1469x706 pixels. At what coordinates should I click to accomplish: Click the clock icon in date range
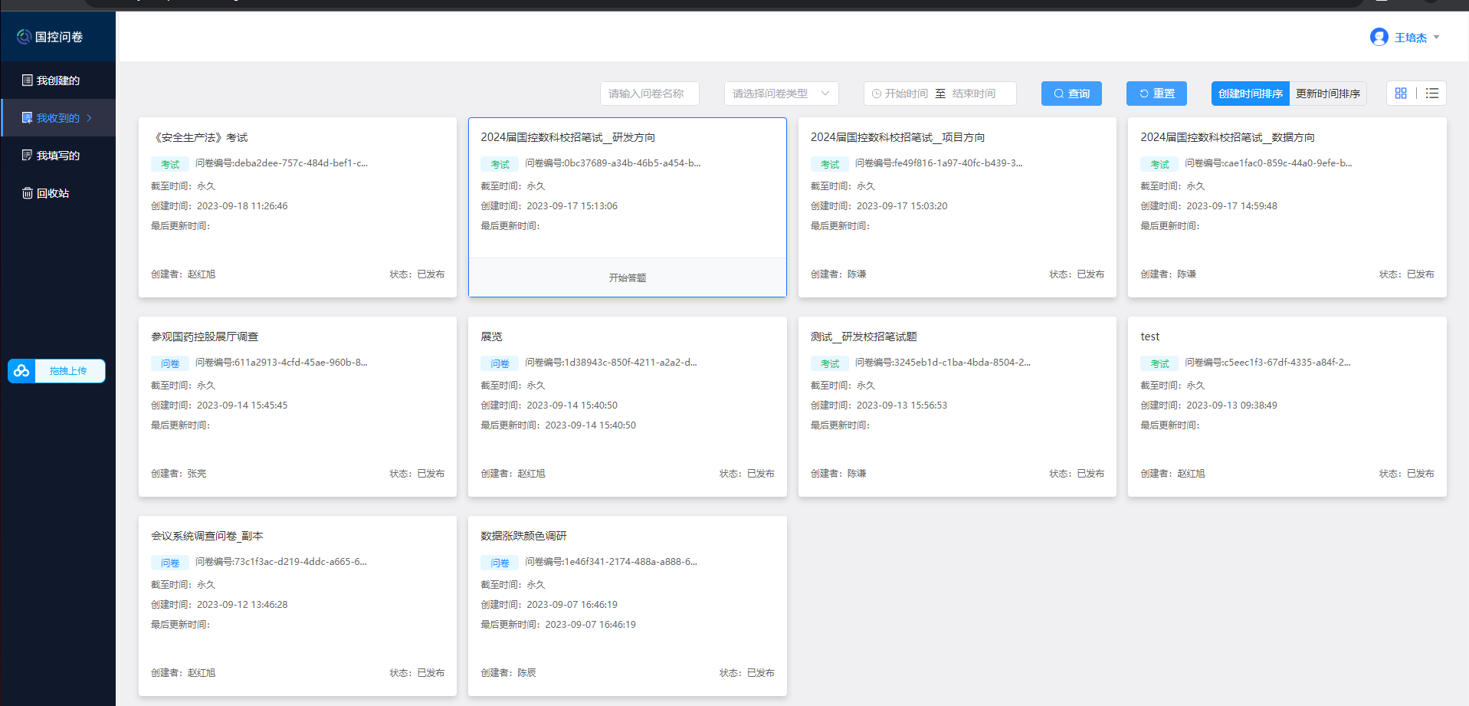click(877, 94)
